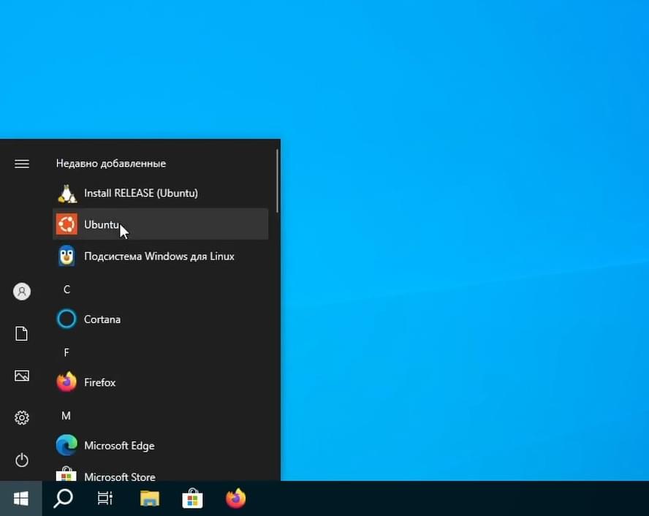
Task: Select the 'Firefox' label in app list
Action: tap(99, 382)
